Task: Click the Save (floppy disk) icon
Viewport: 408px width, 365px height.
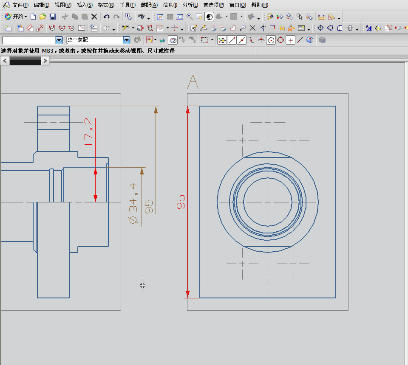Action: tap(53, 17)
